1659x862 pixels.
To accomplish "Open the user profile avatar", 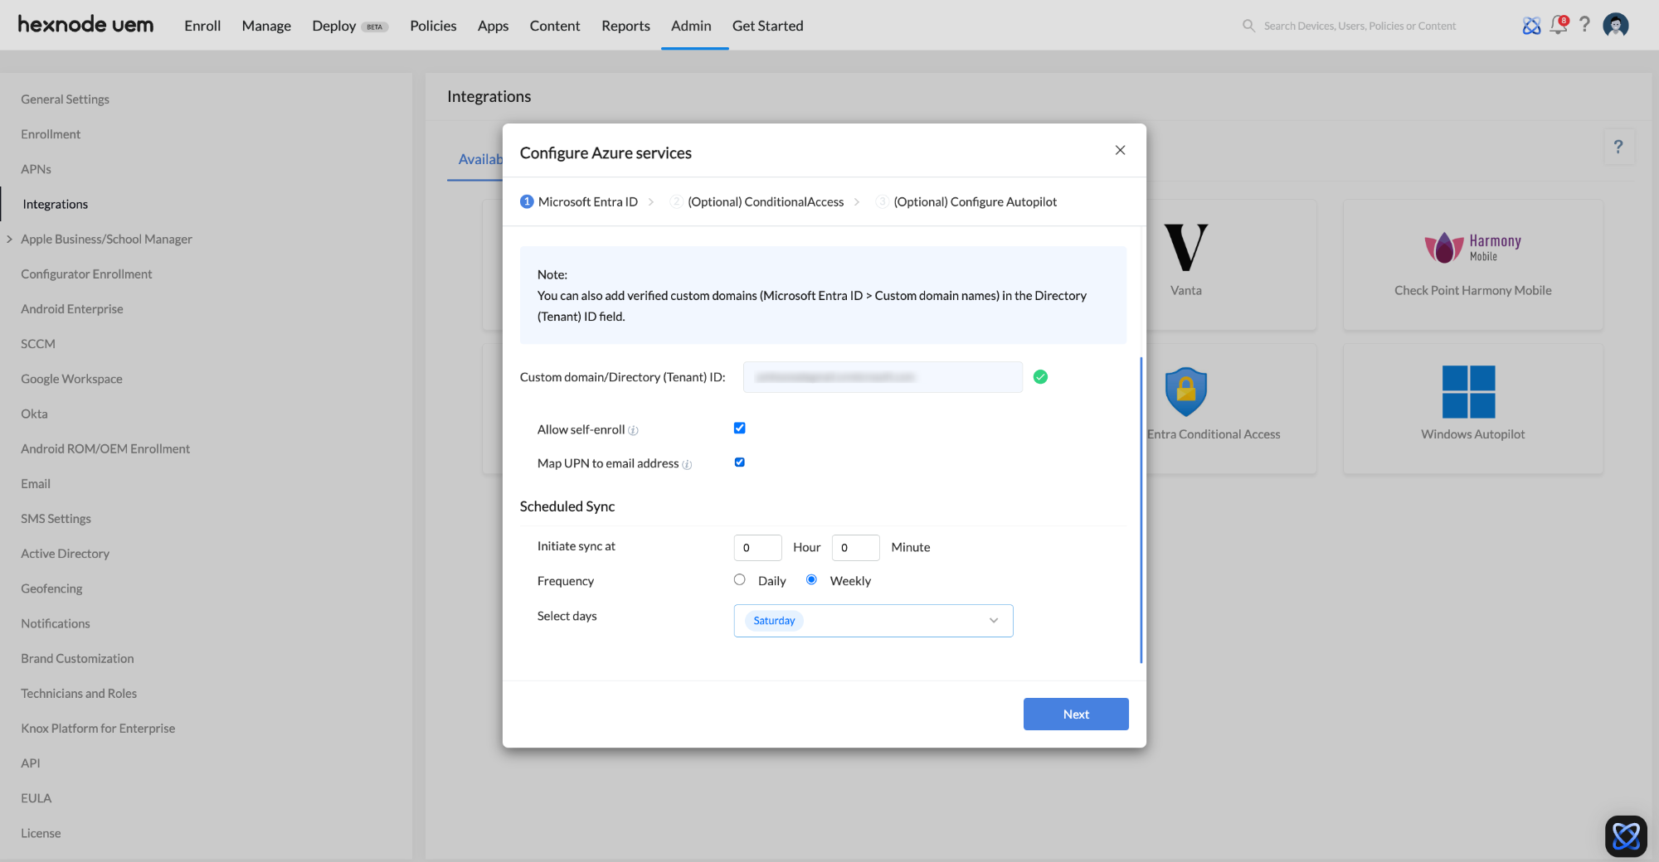I will coord(1616,25).
